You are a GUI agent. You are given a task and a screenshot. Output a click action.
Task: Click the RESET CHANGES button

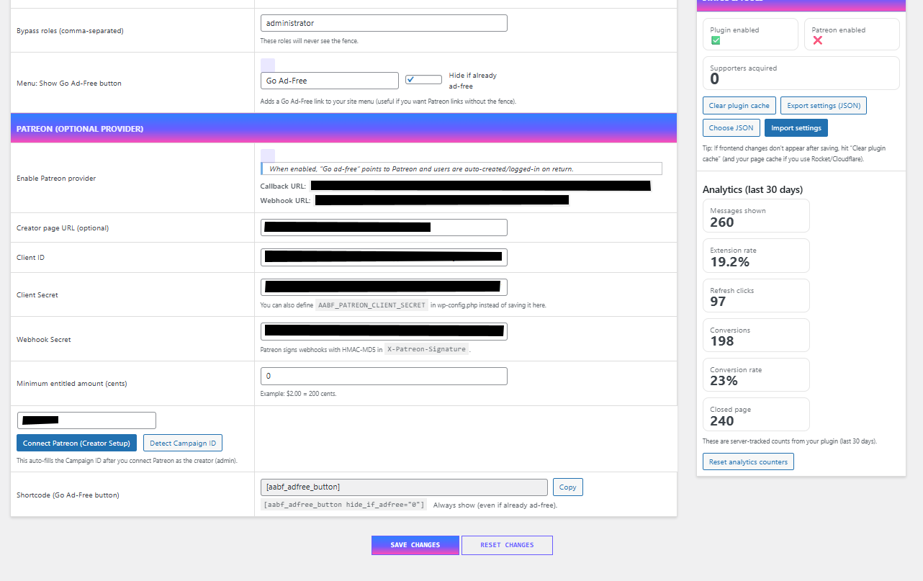(x=507, y=545)
